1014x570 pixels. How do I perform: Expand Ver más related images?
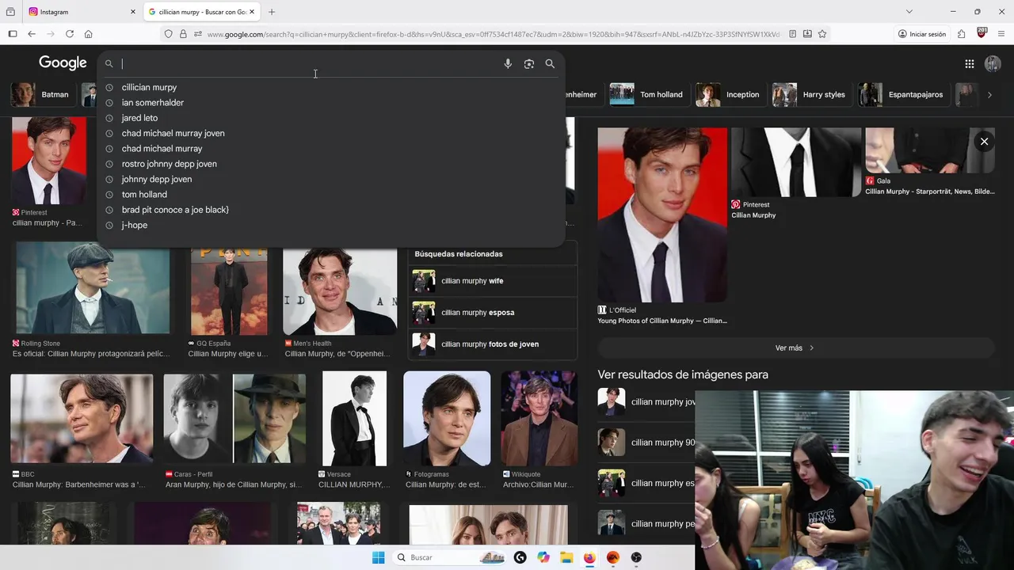795,348
